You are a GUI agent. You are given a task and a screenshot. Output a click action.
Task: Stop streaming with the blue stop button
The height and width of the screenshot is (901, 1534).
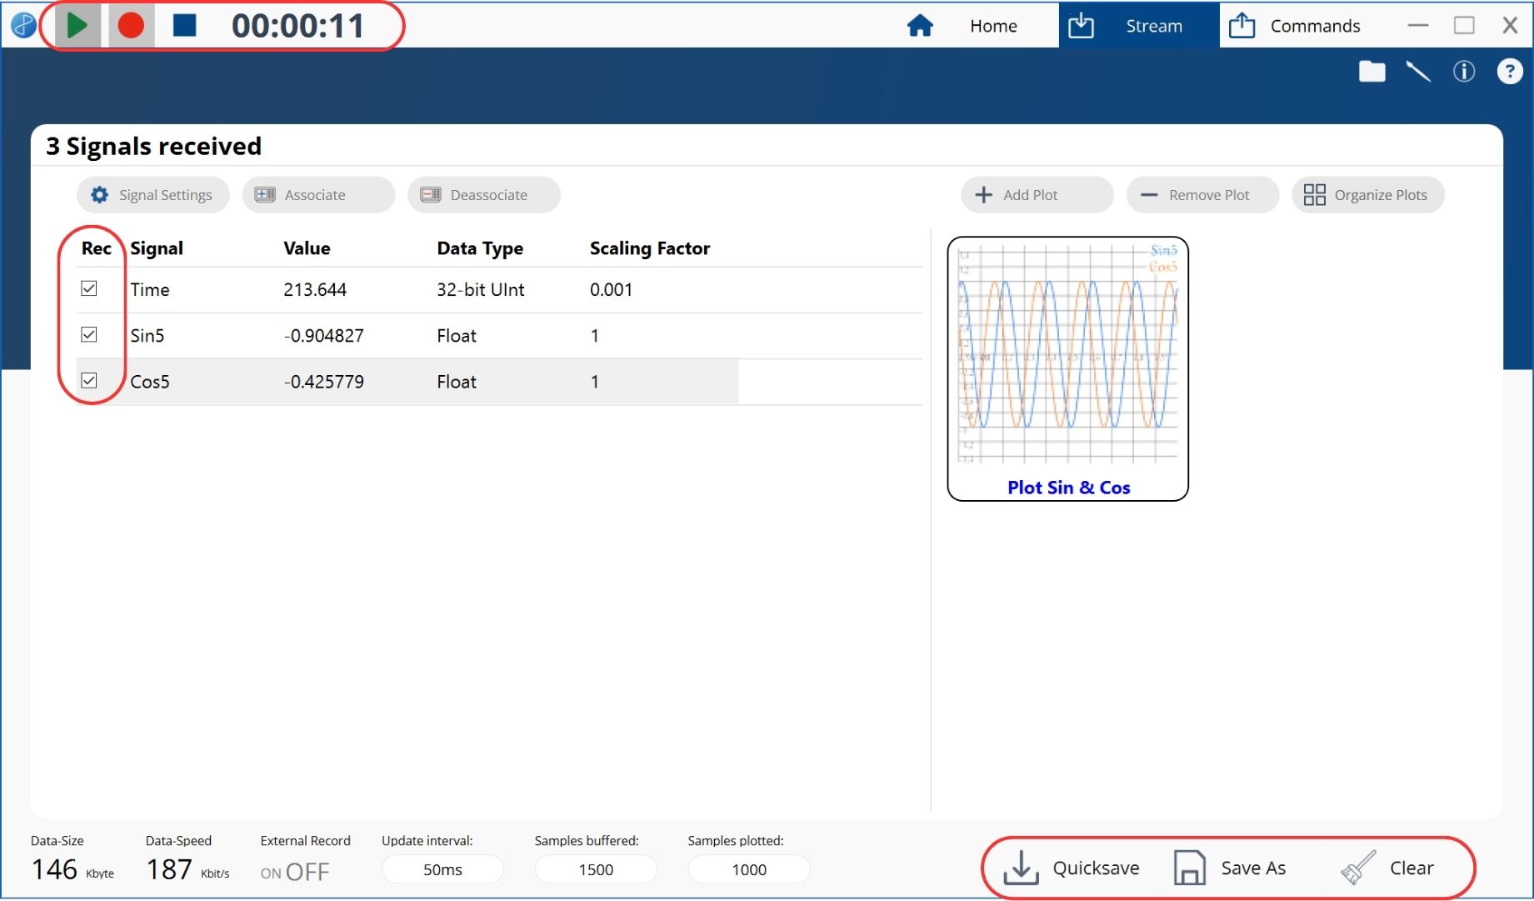point(184,25)
